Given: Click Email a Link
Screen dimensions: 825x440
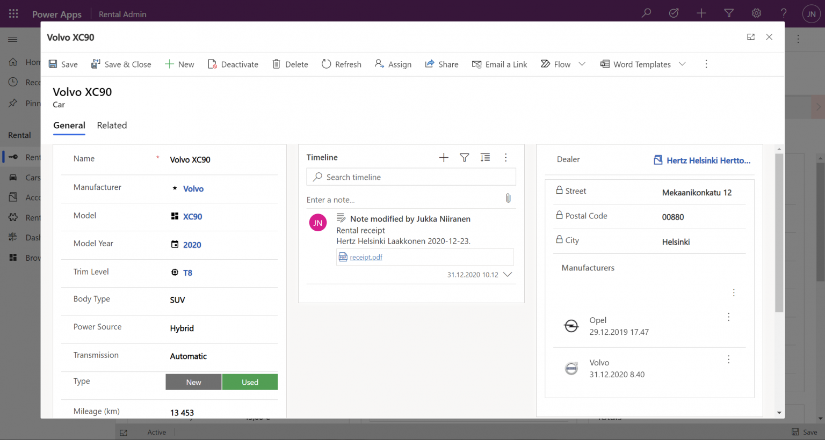Looking at the screenshot, I should coord(500,64).
